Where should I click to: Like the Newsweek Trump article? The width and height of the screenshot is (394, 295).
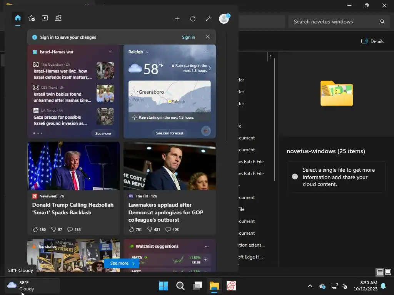coord(39,229)
